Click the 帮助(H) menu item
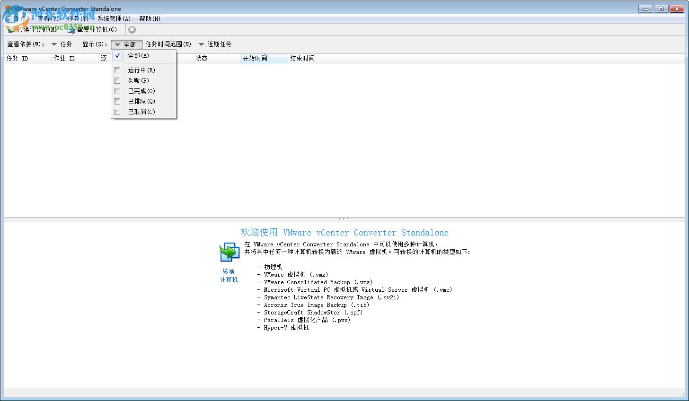Viewport: 689px width, 401px height. pos(150,18)
